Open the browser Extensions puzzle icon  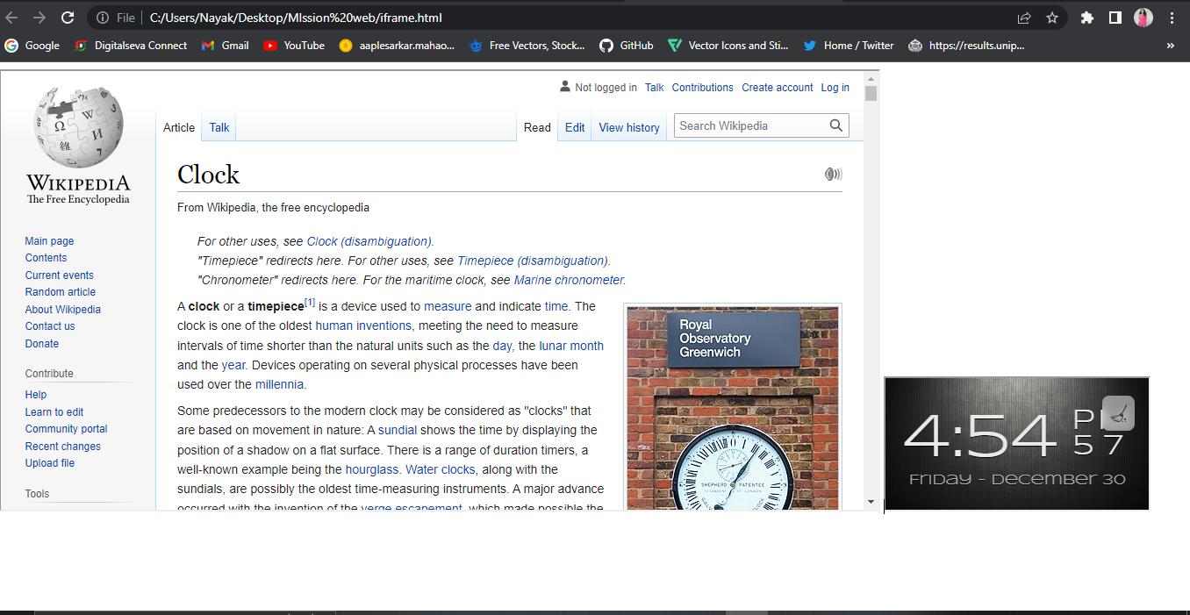pos(1087,17)
